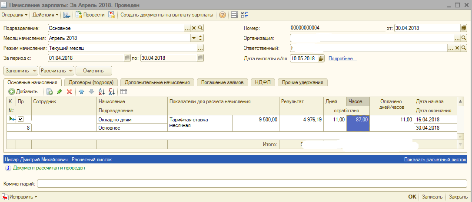Click the magnifier icon next to Подразделение
Screen dimensions: 472x202
point(200,28)
